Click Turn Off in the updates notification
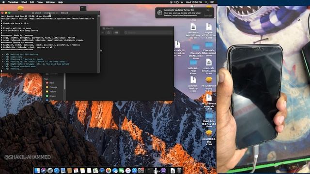Image resolution: width=310 pixels, height=174 pixels. (208, 15)
